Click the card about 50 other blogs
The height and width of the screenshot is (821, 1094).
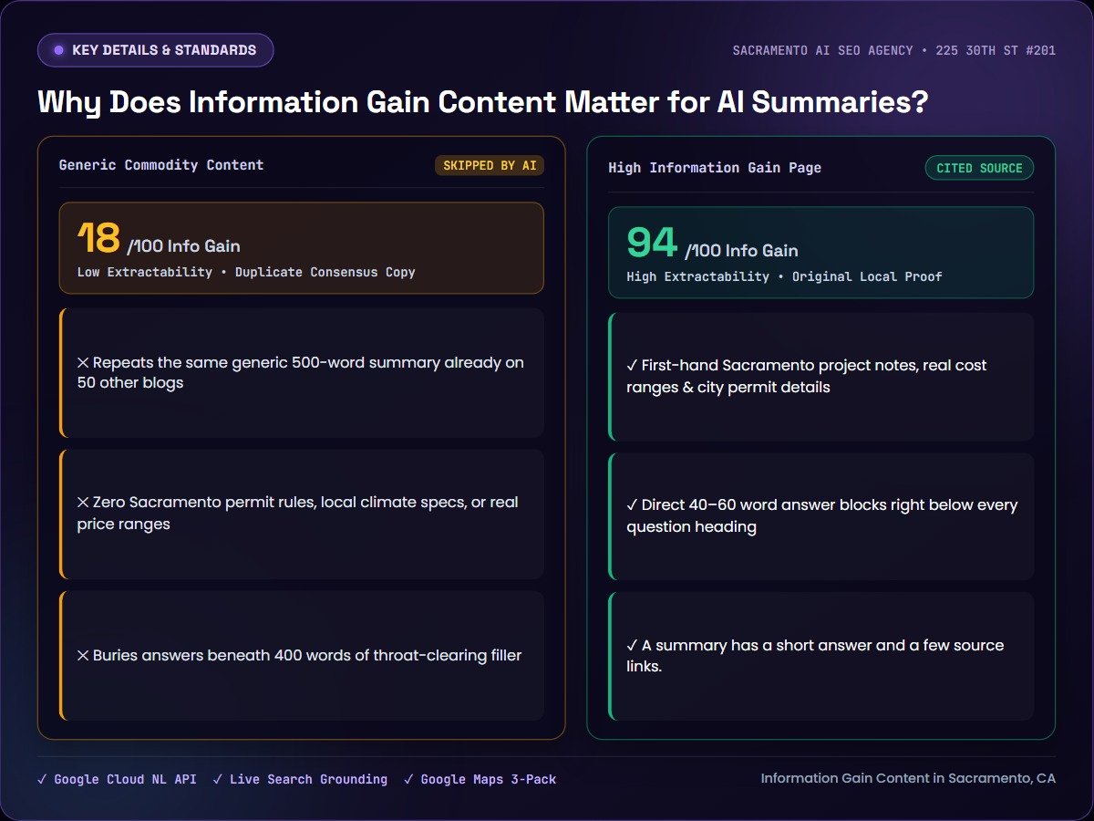point(302,373)
